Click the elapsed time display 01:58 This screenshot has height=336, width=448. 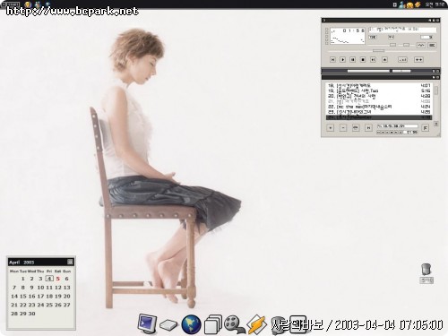[353, 30]
